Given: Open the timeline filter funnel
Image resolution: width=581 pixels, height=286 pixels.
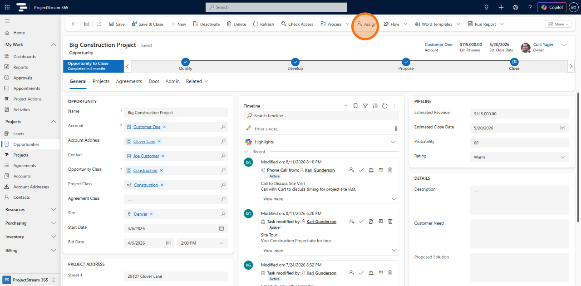Looking at the screenshot, I should pyautogui.click(x=365, y=106).
